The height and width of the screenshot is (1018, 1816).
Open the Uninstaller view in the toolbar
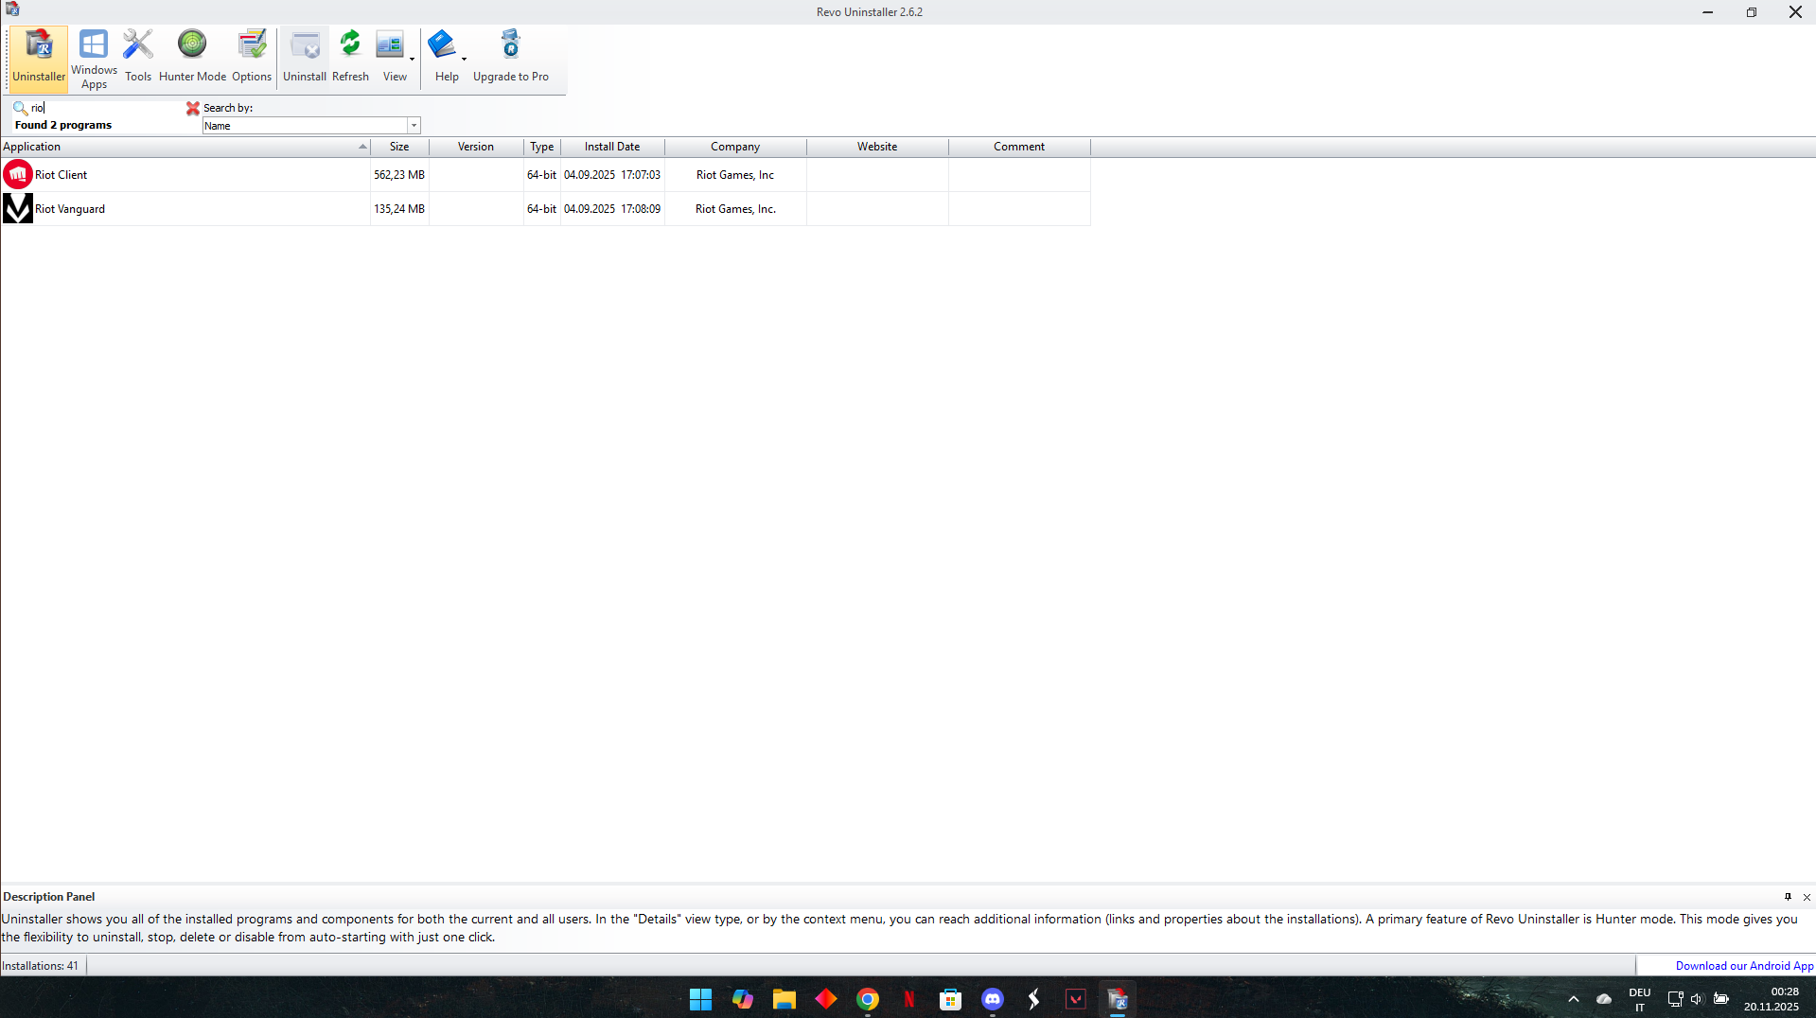(x=39, y=59)
